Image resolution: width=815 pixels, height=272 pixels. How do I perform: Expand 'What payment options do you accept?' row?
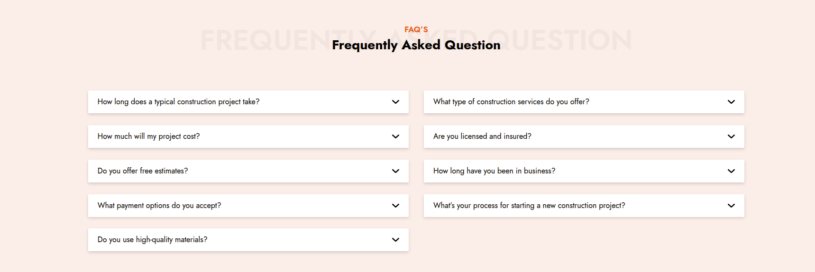tap(159, 206)
